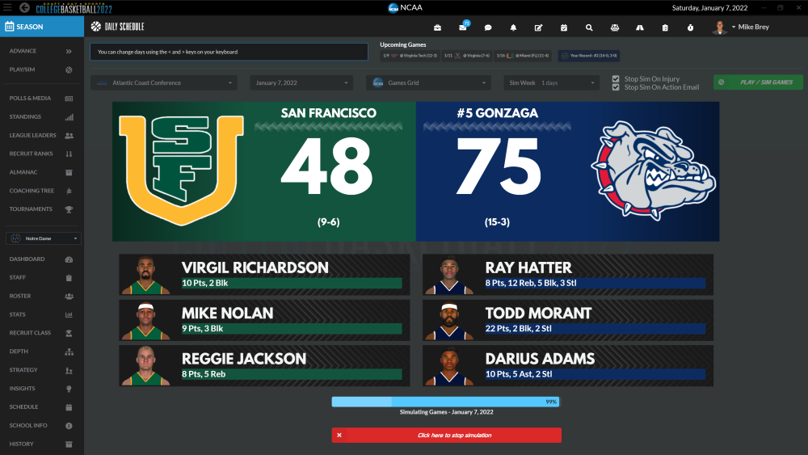
Task: Click here to stop simulation button
Action: (x=446, y=435)
